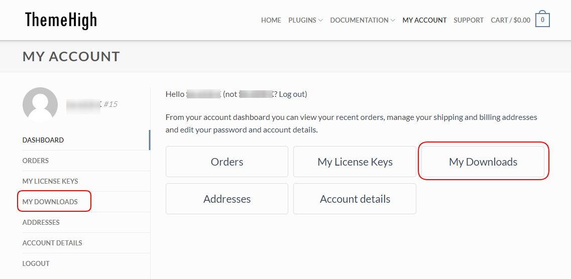571x279 pixels.
Task: Click the ThemeHigh logo
Action: tap(61, 20)
